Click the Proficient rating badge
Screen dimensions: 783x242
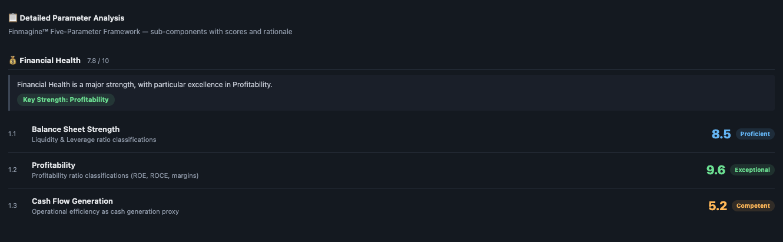(755, 134)
